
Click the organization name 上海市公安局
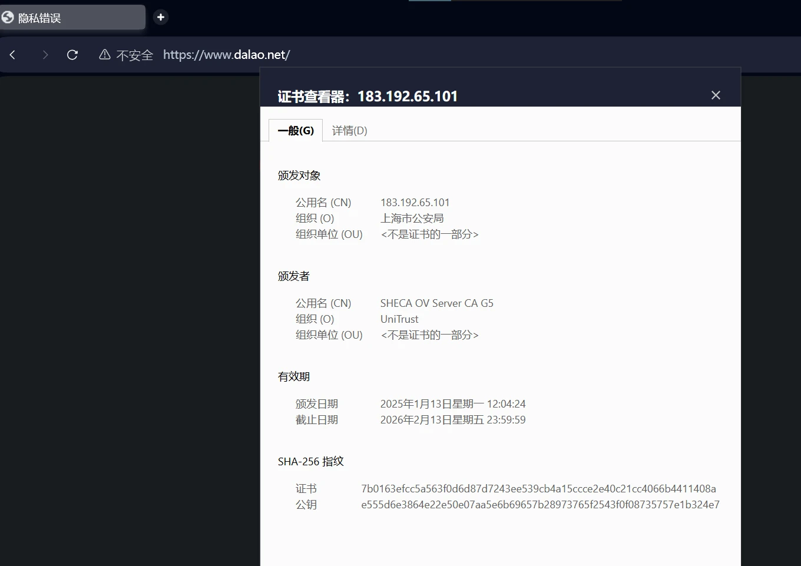[412, 219]
